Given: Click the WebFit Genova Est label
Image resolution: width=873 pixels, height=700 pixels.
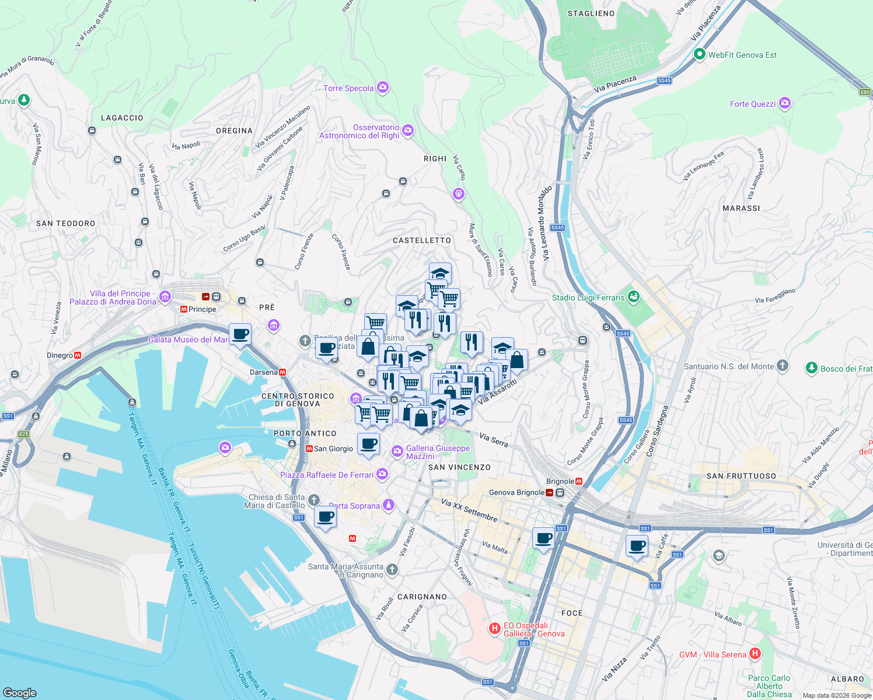Looking at the screenshot, I should pyautogui.click(x=742, y=55).
